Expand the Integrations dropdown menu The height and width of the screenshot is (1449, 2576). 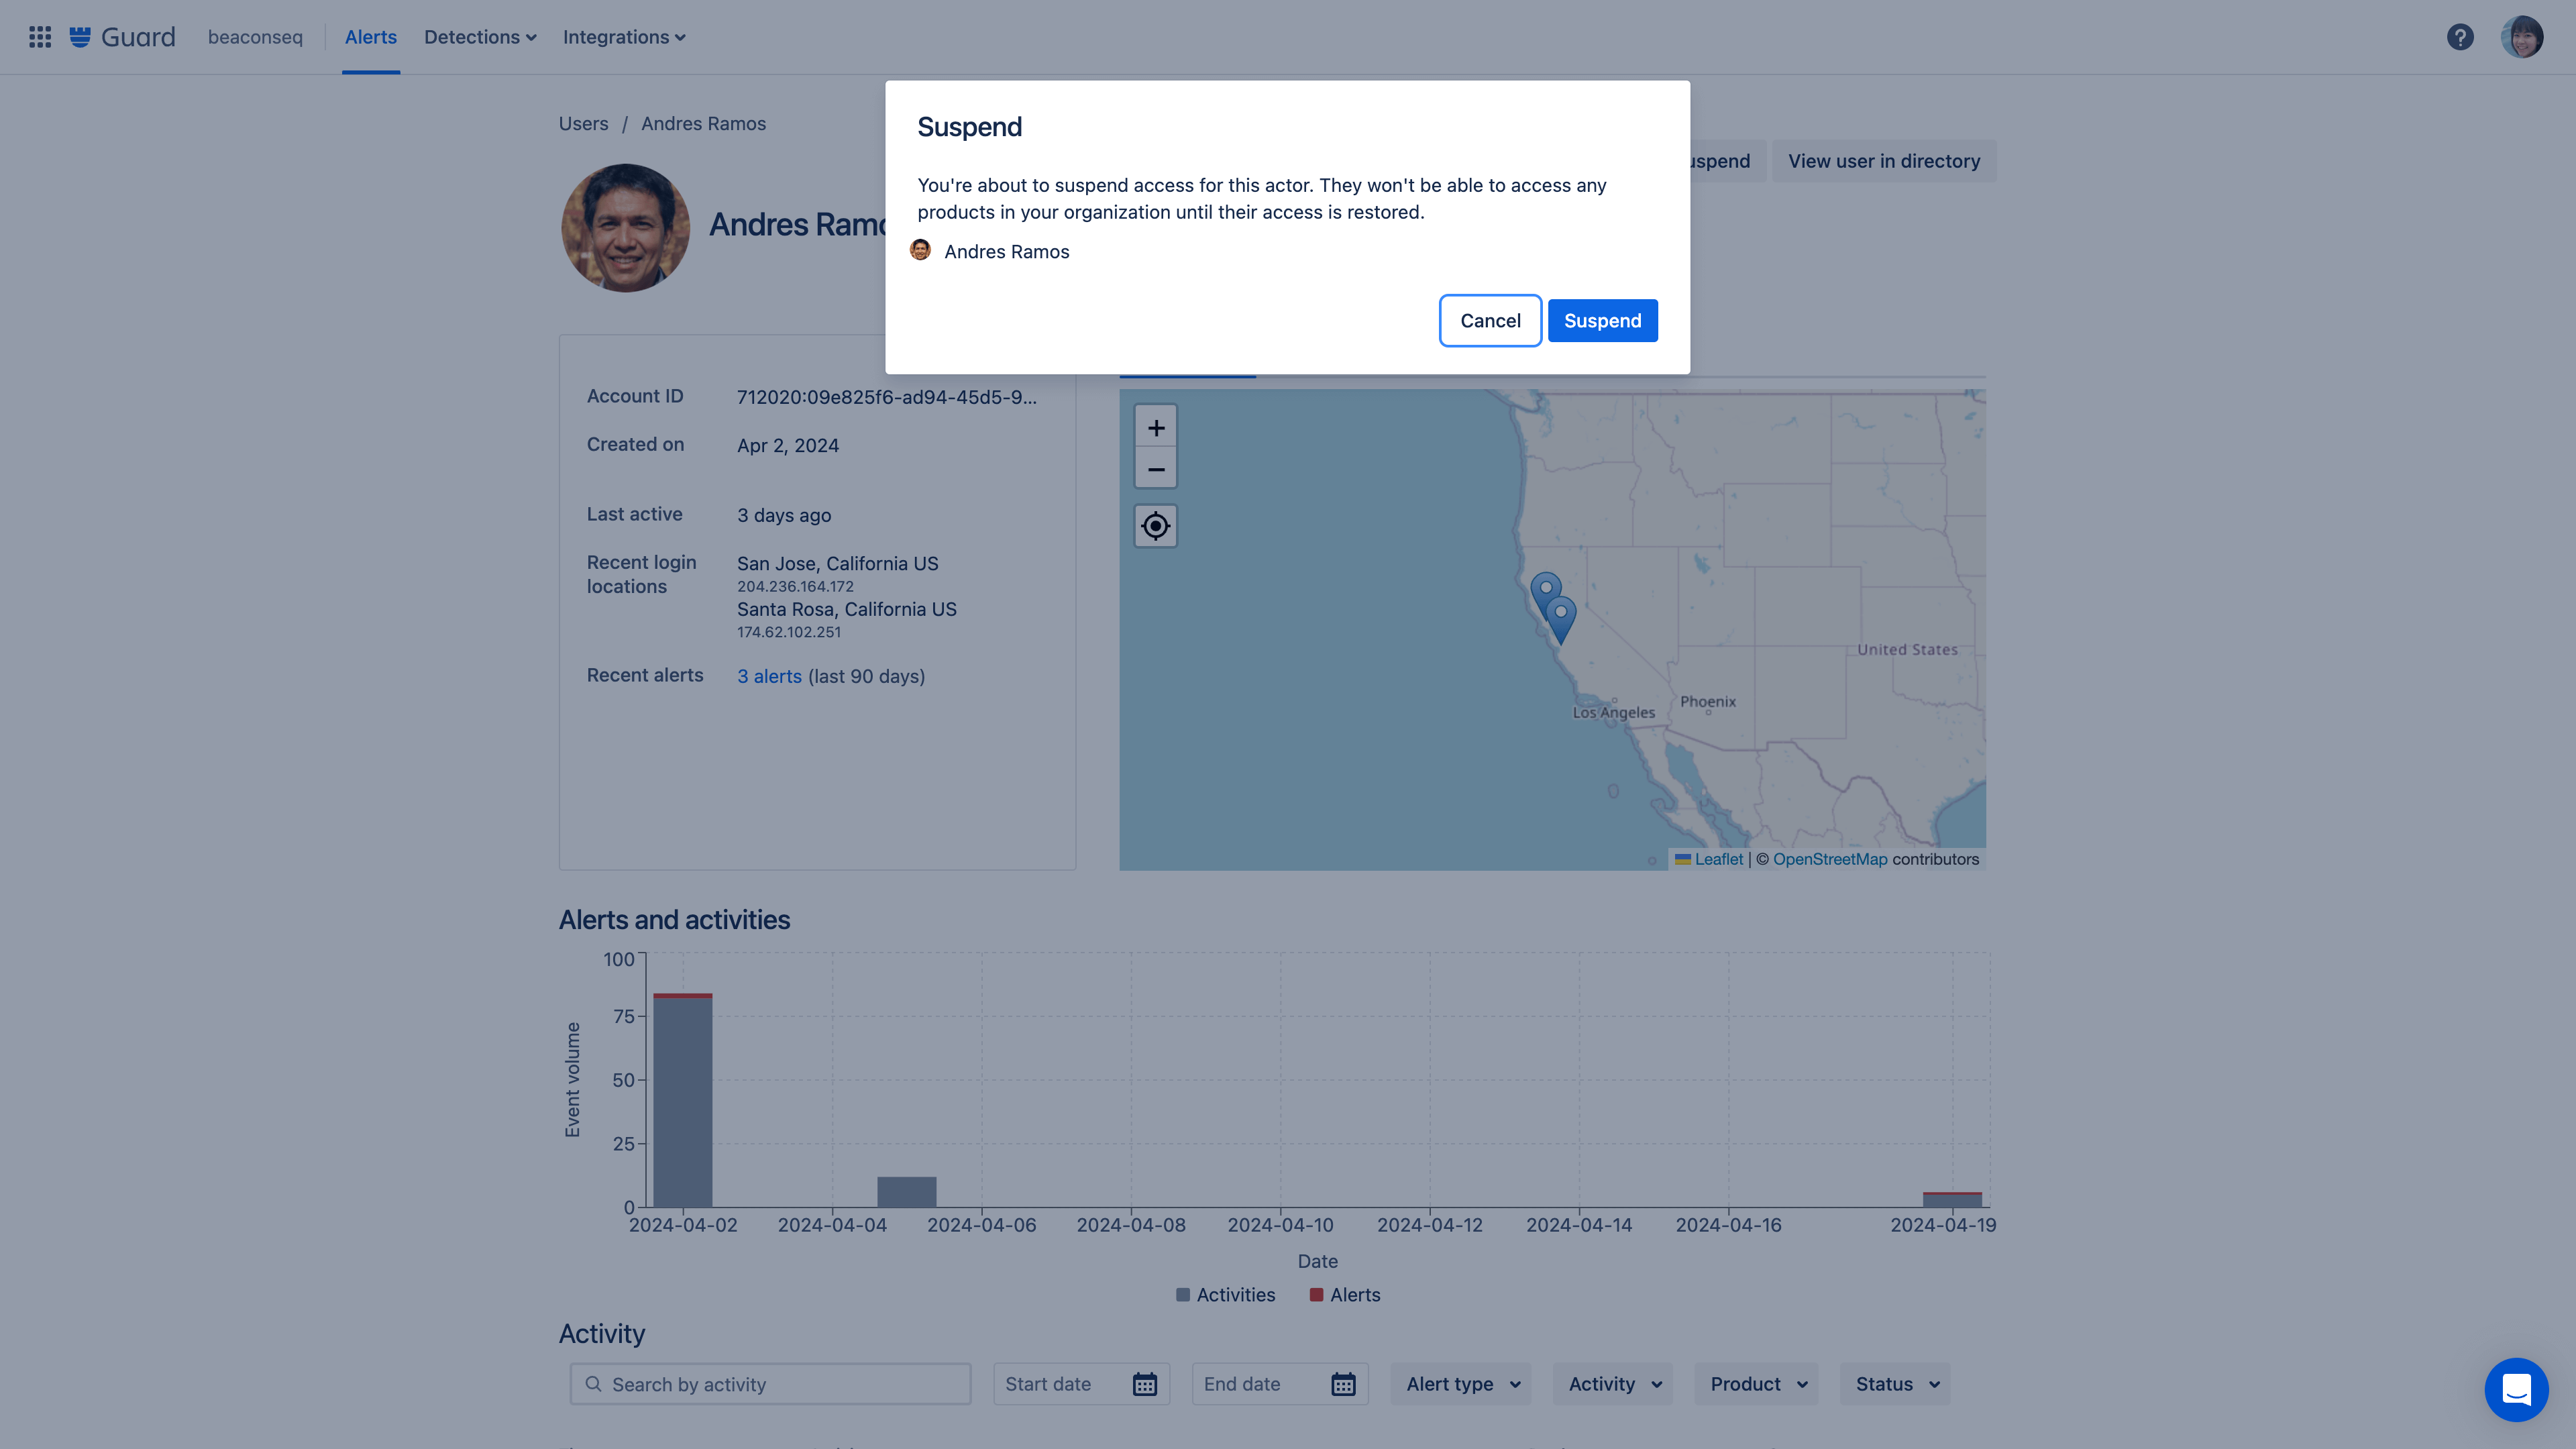point(623,37)
